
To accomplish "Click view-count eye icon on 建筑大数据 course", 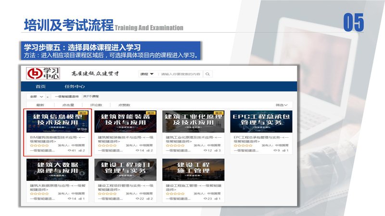I will [x=69, y=199].
